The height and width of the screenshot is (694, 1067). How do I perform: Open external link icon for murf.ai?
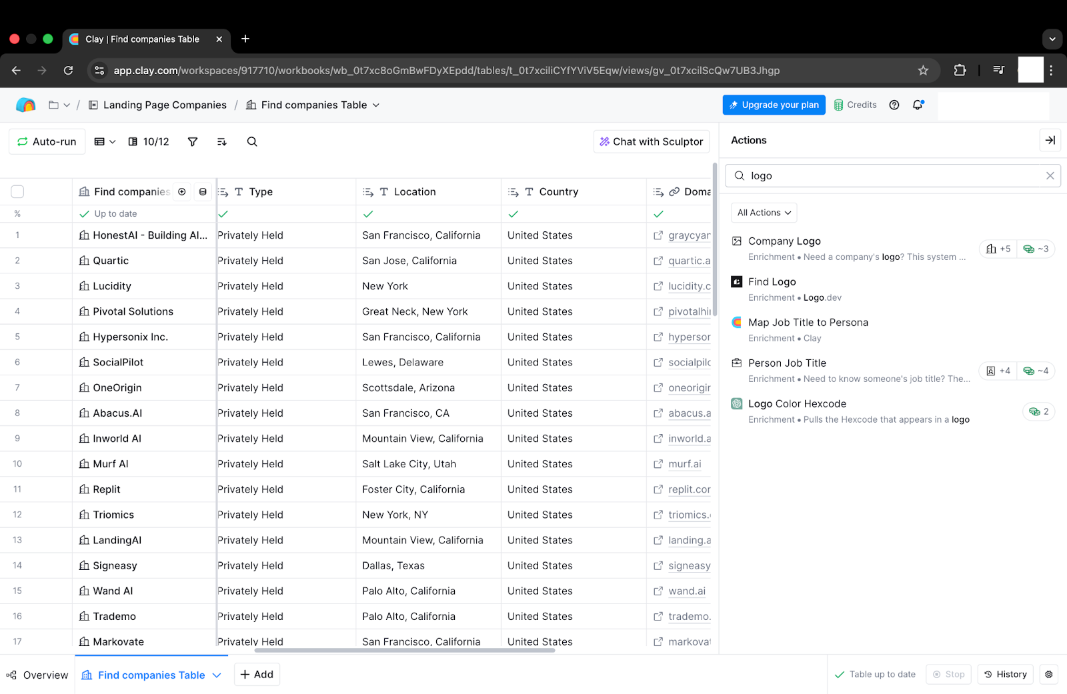pos(658,464)
